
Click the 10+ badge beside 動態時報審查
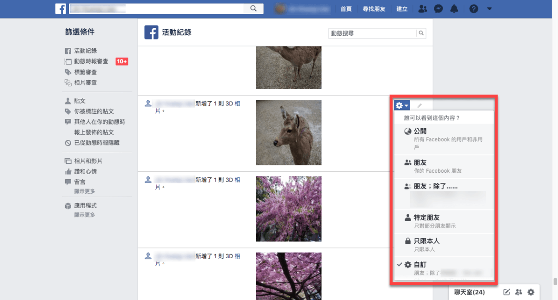[122, 61]
